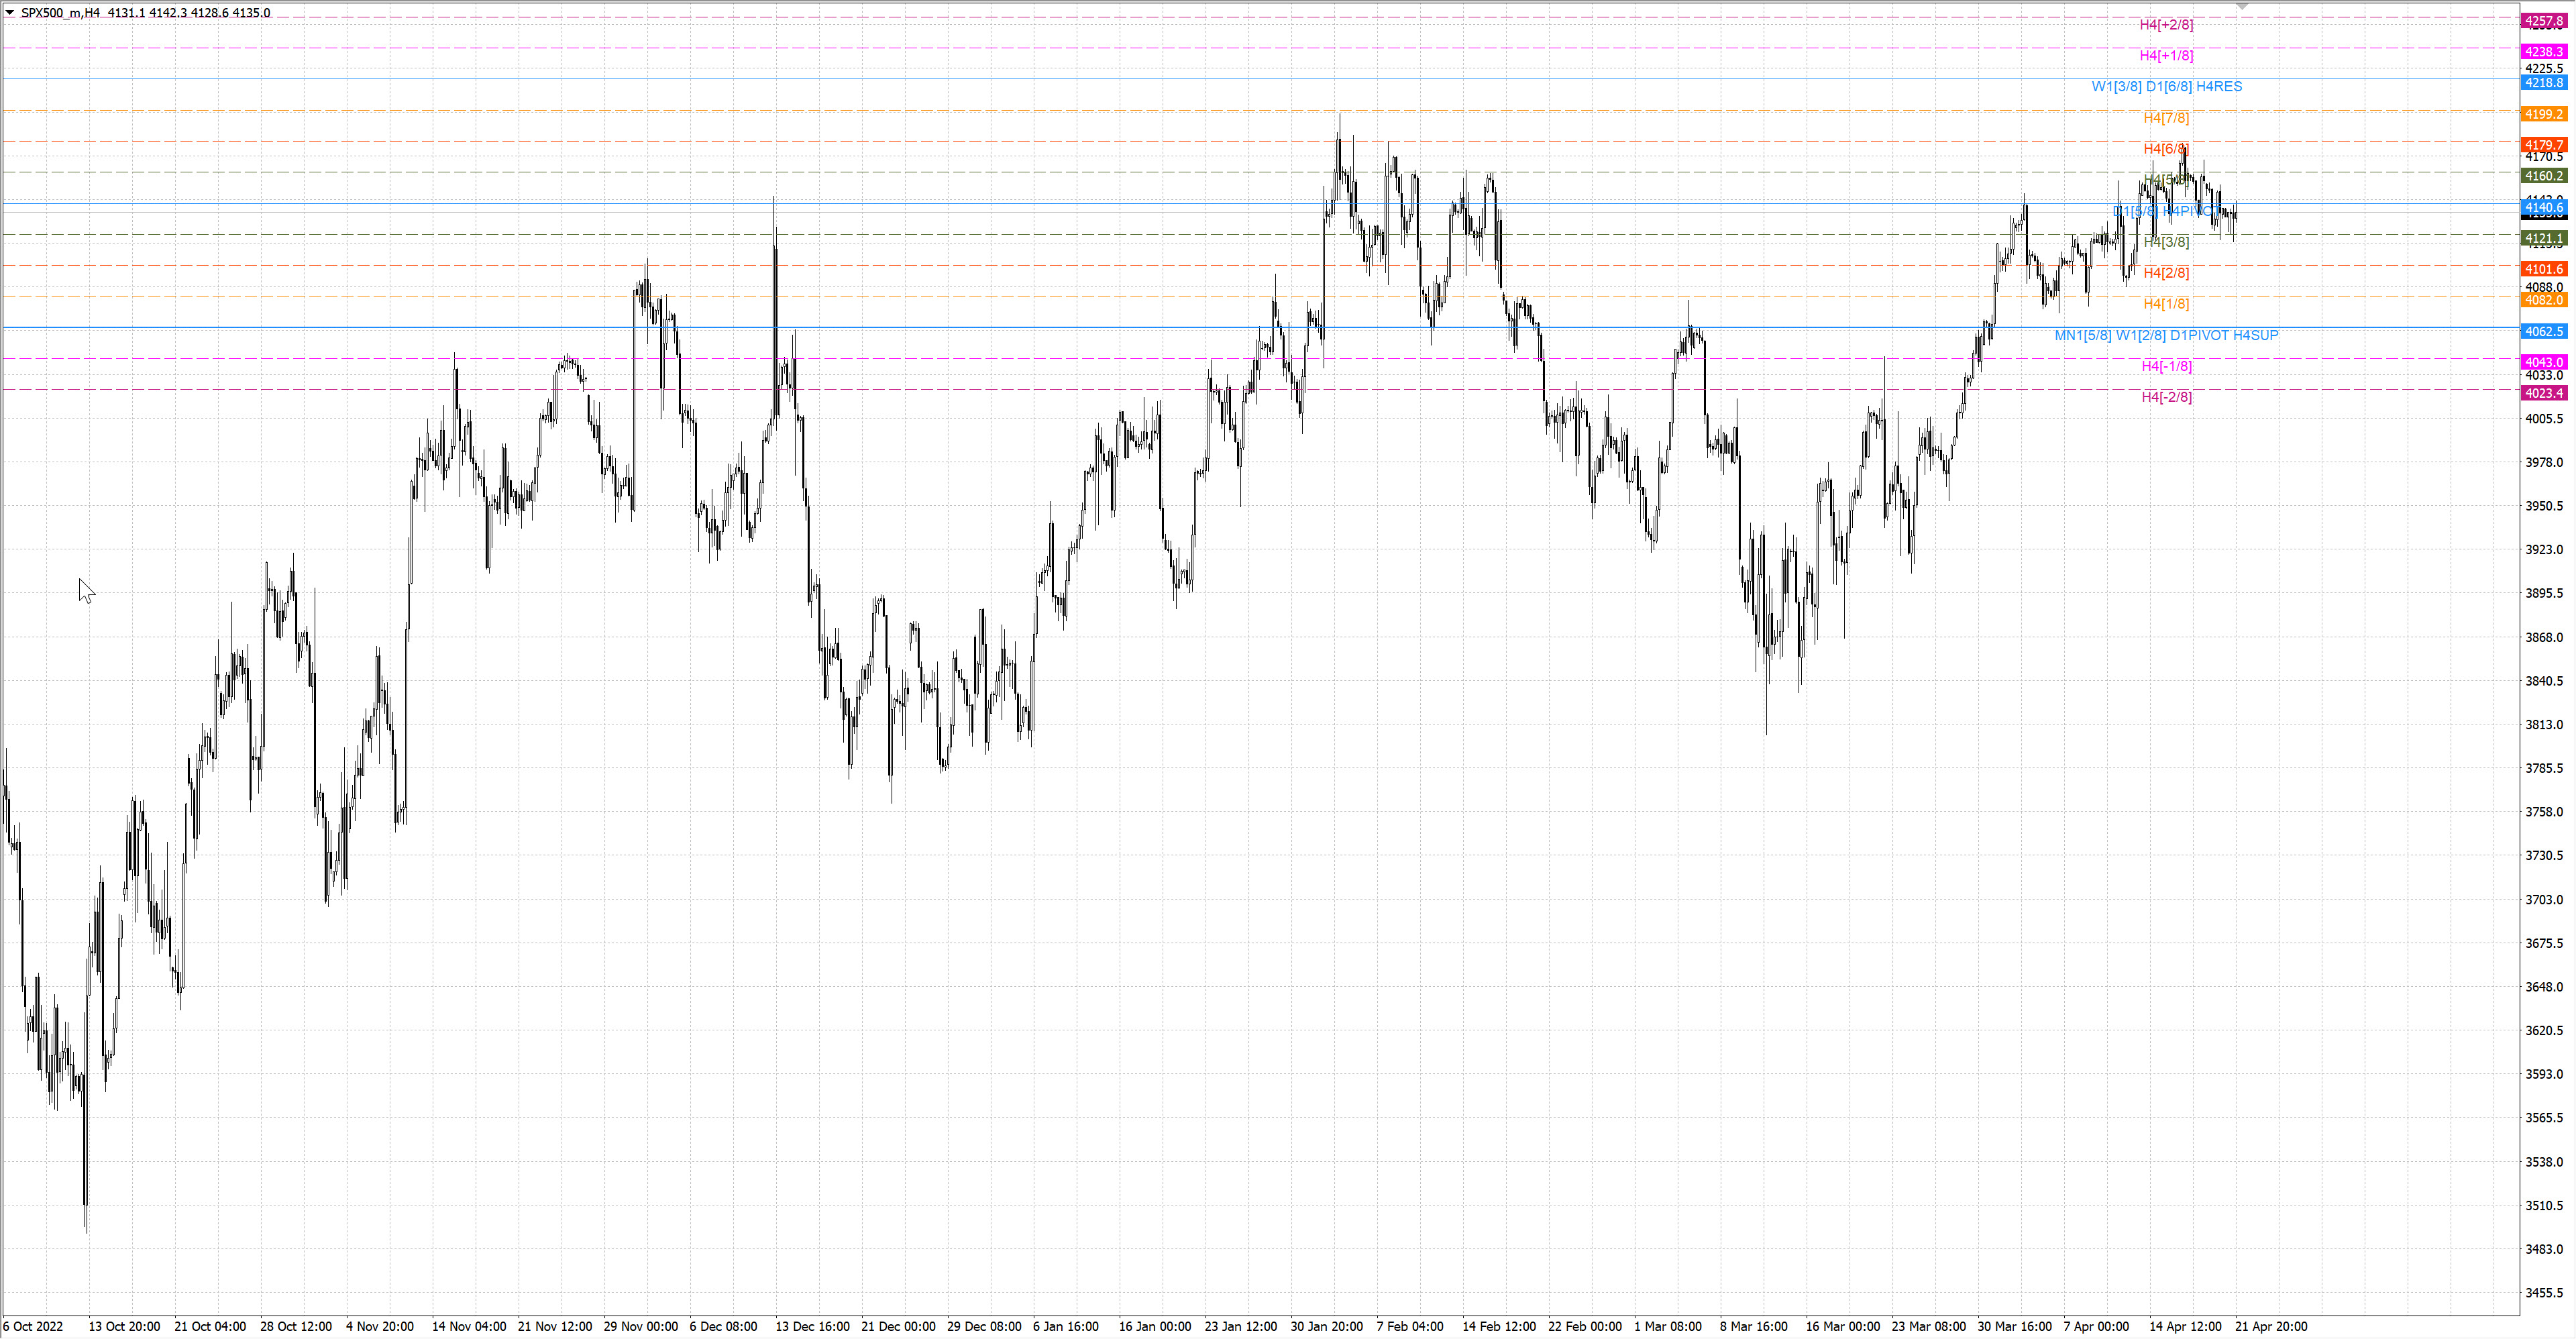Screen dimensions: 2576x1339
Task: Select the H4[+2/8] level label
Action: [2166, 24]
